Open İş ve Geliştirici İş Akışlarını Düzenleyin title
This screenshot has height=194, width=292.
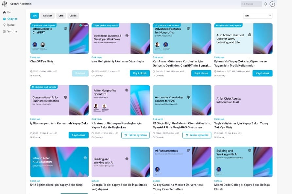(x=118, y=61)
